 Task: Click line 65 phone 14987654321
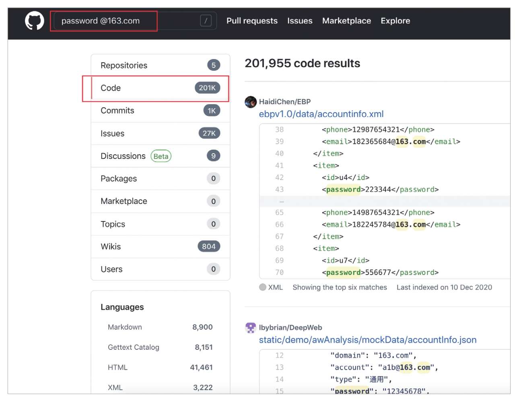click(378, 212)
